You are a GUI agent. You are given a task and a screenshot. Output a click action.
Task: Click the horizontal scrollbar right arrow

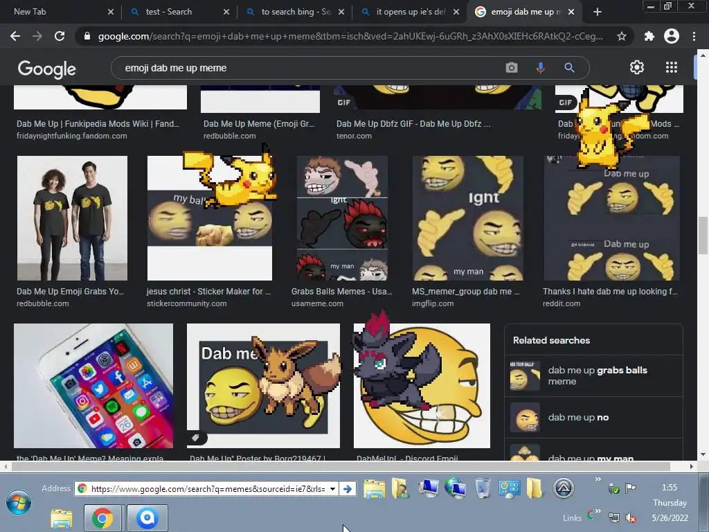click(x=692, y=466)
